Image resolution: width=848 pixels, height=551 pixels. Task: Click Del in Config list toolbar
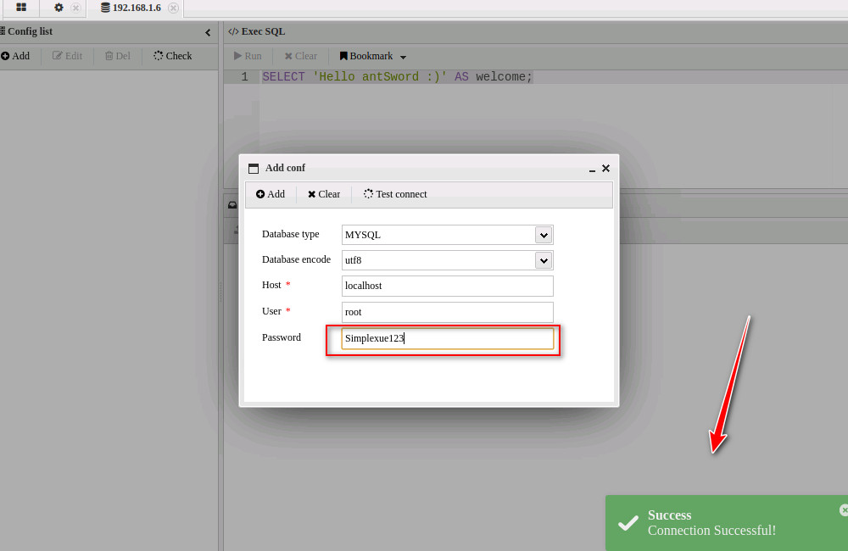pyautogui.click(x=118, y=56)
